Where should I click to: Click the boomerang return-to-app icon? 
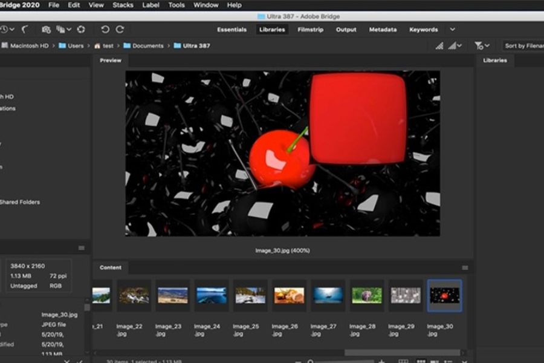[x=25, y=29]
